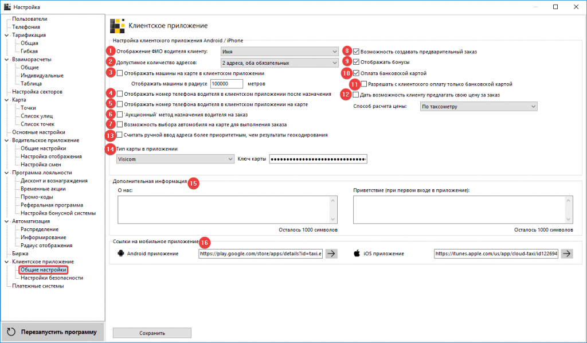Screen dimensions: 587x343
Task: Click О нас textarea scroll down arrow
Action: tap(333, 220)
